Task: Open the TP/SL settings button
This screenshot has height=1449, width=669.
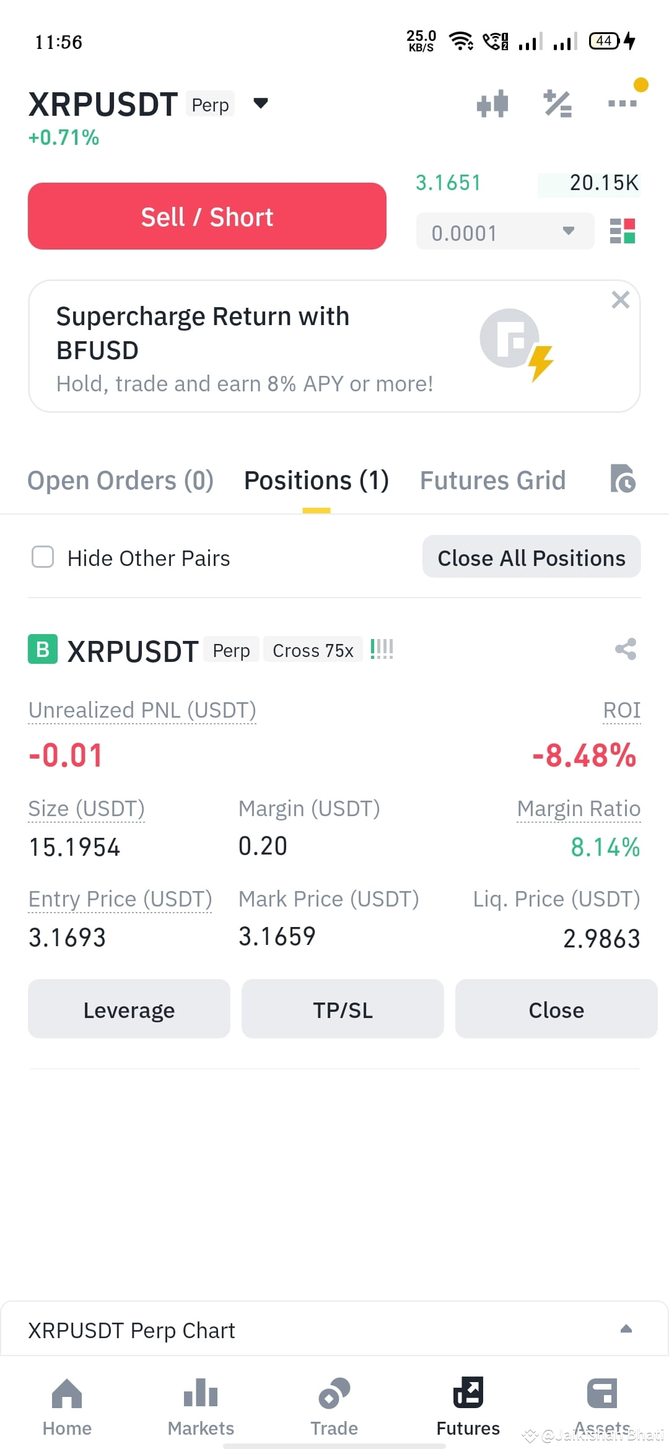Action: pos(343,1009)
